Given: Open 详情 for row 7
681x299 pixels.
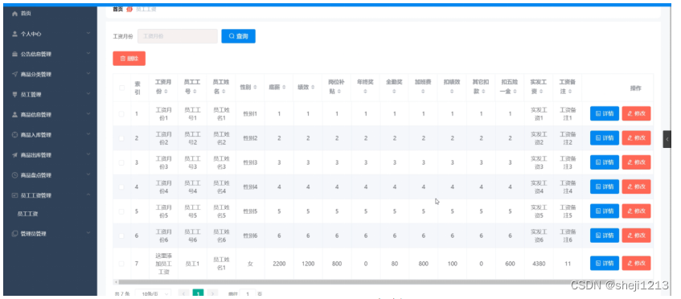Looking at the screenshot, I should point(605,264).
